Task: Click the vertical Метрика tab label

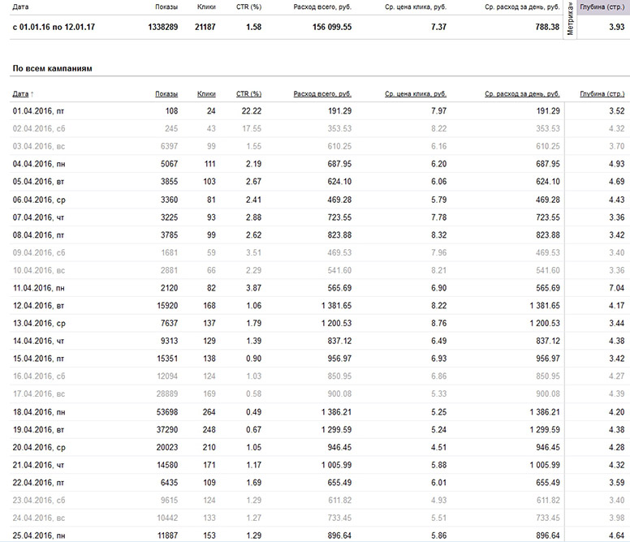Action: (x=572, y=27)
